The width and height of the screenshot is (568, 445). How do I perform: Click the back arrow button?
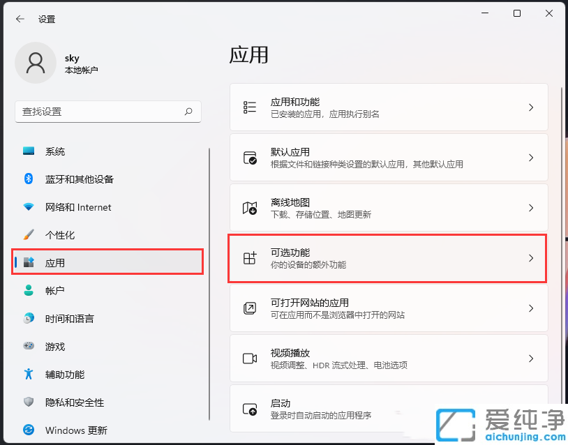18,19
